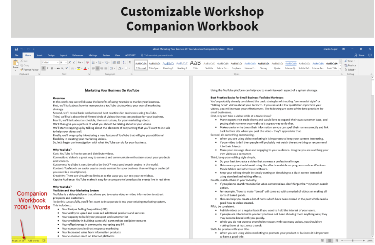
Task: Click the Increase Indent icon
Action: click(x=118, y=63)
